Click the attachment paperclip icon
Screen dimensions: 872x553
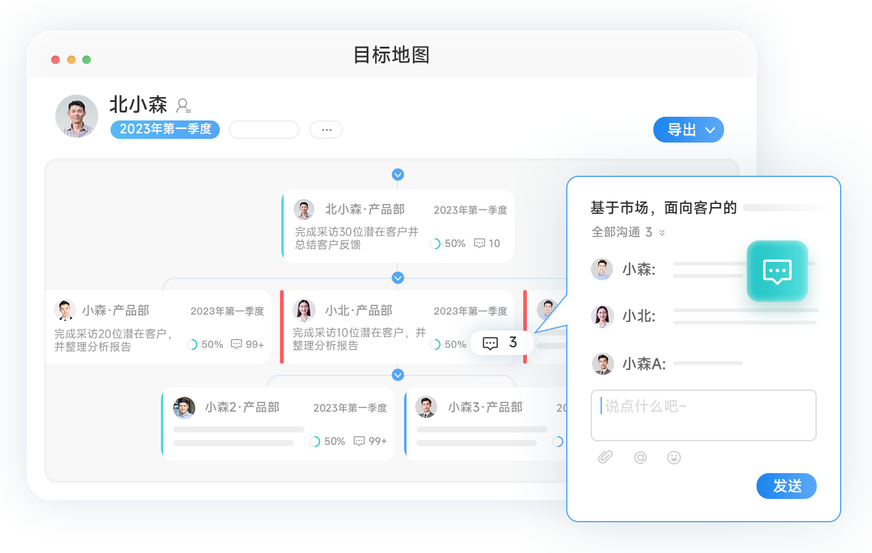click(x=605, y=457)
